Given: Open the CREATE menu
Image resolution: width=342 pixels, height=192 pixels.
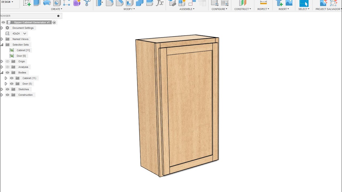Looking at the screenshot, I should 57,9.
